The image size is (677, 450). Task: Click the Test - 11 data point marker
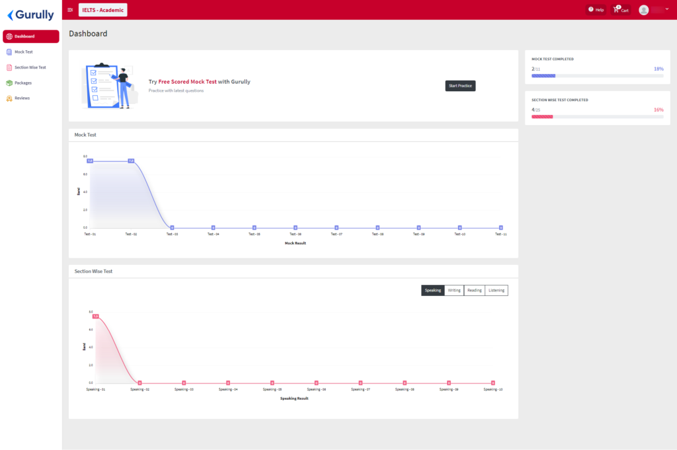tap(501, 228)
